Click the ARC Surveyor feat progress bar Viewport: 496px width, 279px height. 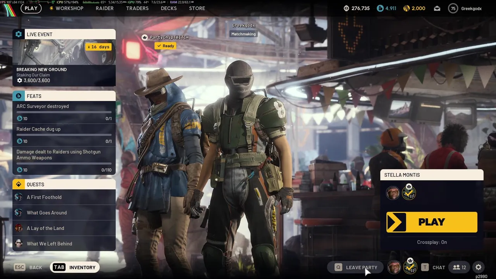coord(64,112)
